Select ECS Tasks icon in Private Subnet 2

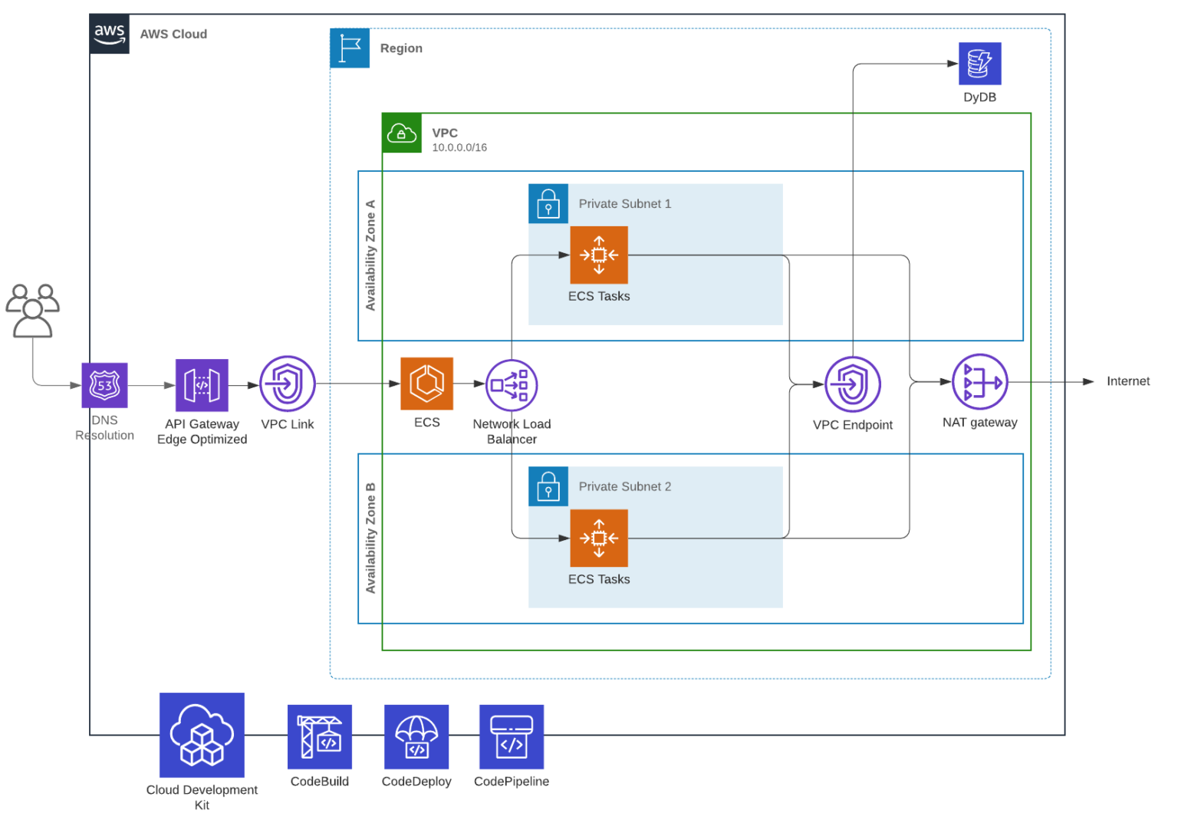(599, 538)
